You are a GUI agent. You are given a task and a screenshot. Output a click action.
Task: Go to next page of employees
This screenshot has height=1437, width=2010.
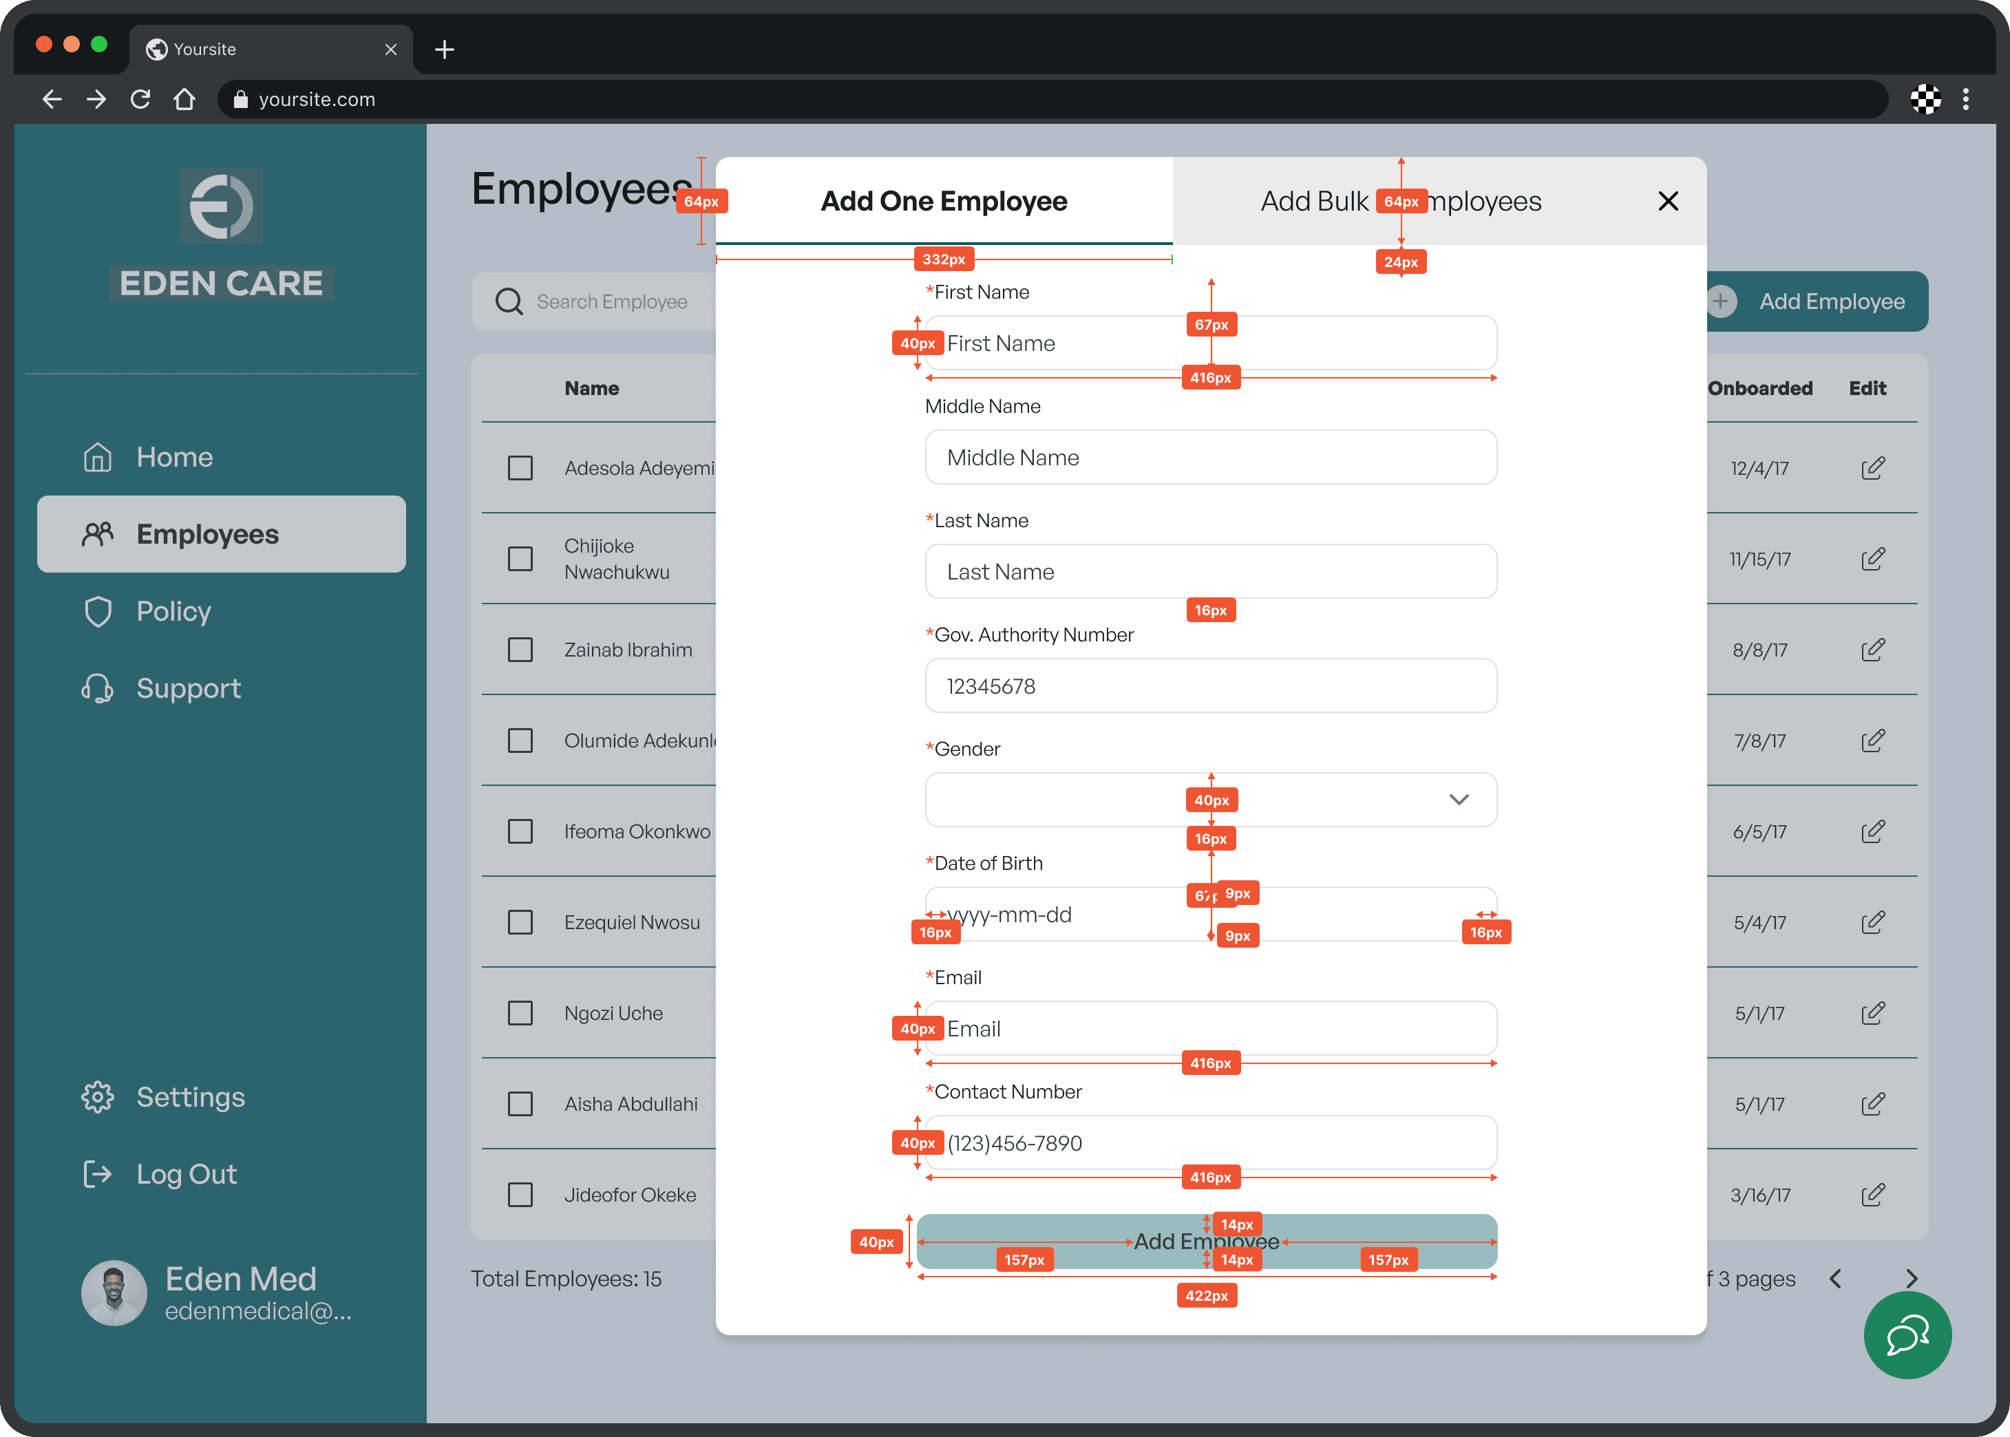pyautogui.click(x=1911, y=1279)
